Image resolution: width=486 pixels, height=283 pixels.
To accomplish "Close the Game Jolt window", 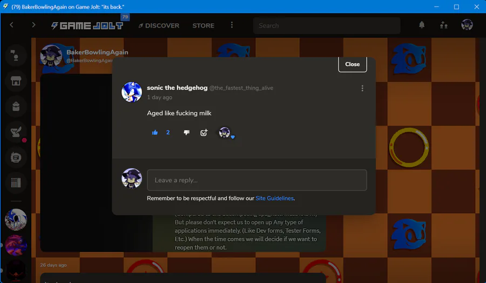I will 477,6.
